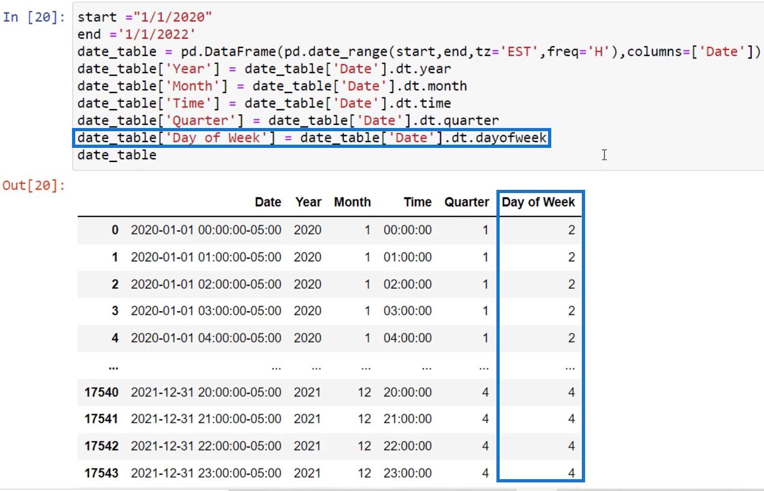764x491 pixels.
Task: Click the pd.DataFrame date_range code line
Action: pyautogui.click(x=419, y=52)
